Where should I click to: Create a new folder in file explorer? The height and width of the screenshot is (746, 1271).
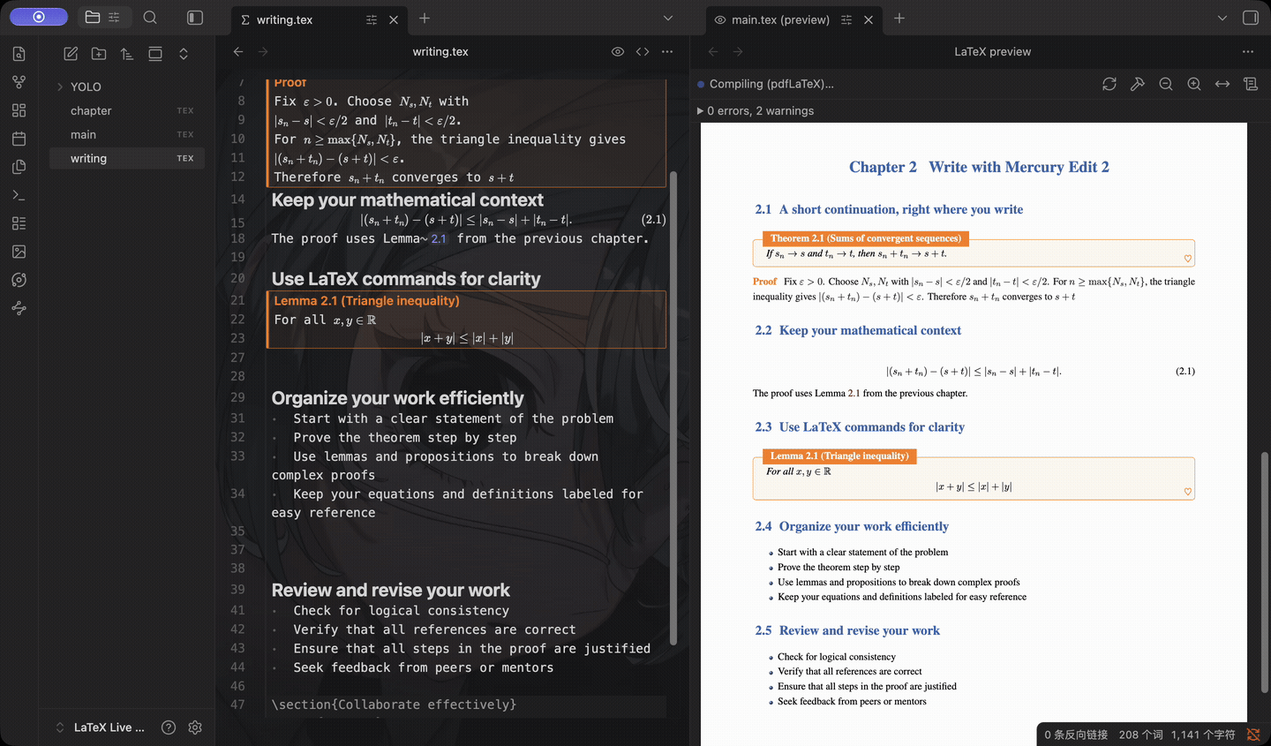[99, 54]
